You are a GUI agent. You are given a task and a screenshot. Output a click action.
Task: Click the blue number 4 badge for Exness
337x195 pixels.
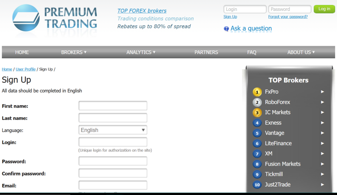point(257,123)
